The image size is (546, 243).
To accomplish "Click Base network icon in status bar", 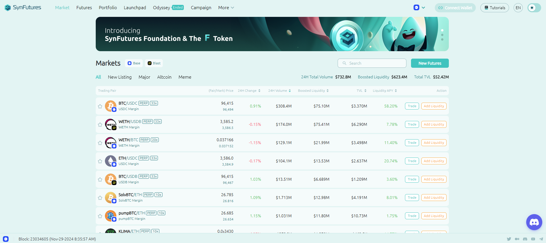I will (x=6, y=239).
